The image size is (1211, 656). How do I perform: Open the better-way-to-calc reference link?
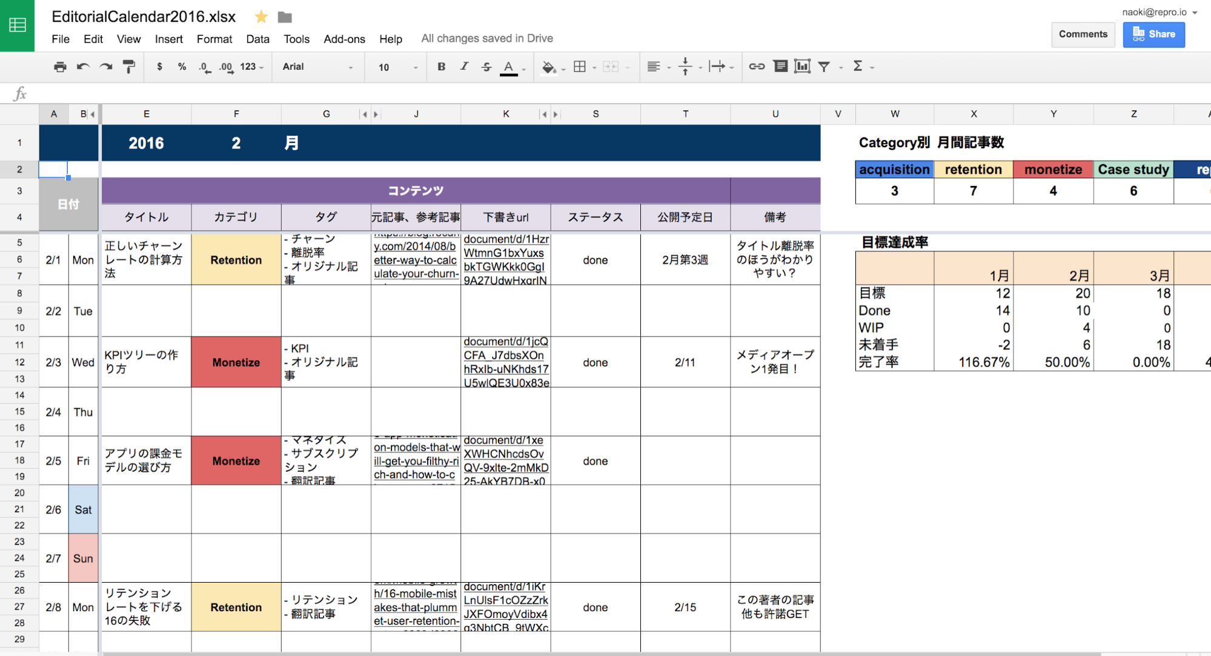click(415, 260)
